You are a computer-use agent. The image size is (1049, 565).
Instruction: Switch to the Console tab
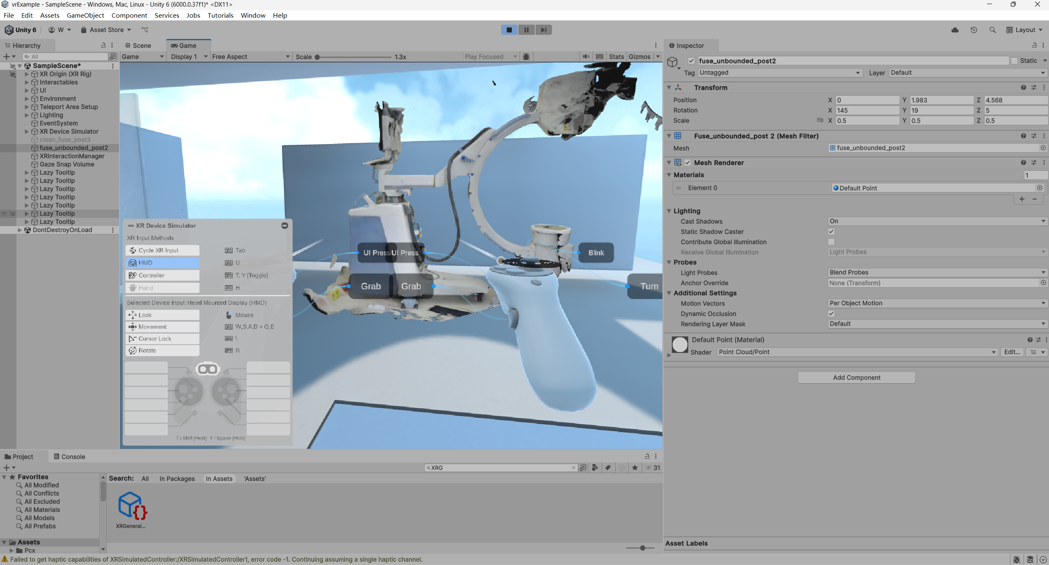click(69, 457)
